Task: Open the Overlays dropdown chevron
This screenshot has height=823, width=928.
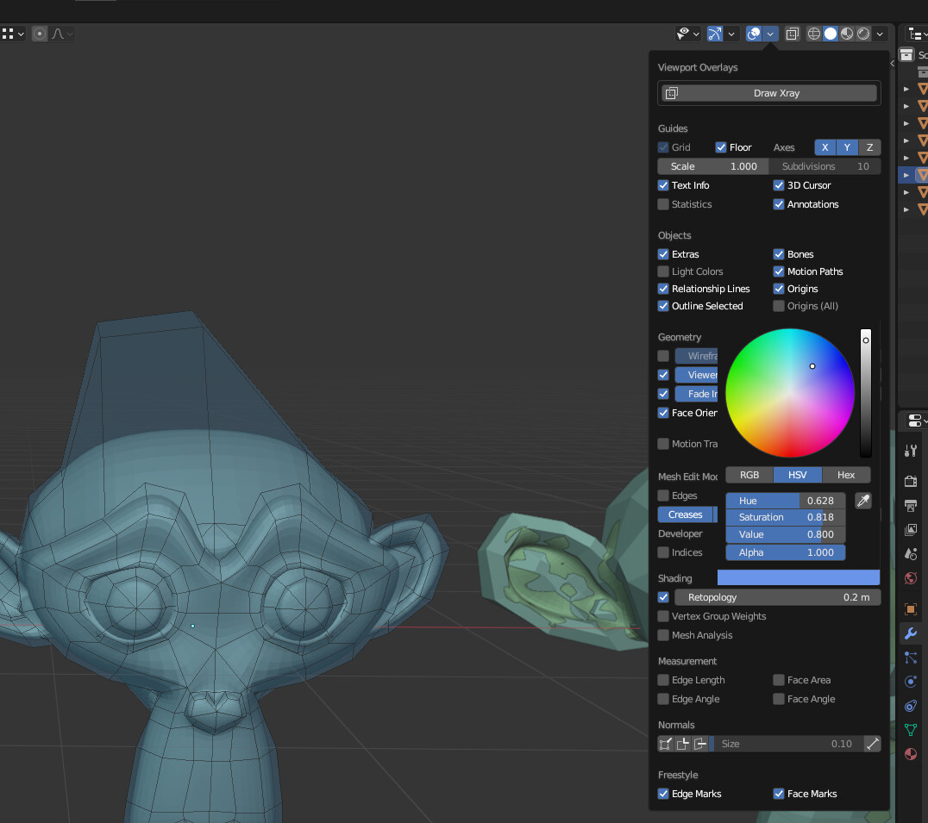Action: tap(770, 34)
